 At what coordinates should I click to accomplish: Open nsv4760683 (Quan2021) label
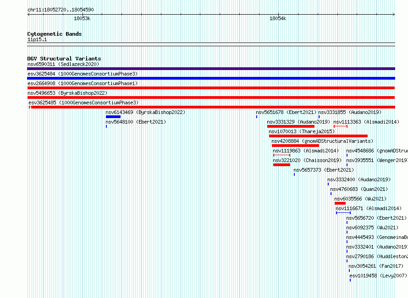click(x=359, y=189)
